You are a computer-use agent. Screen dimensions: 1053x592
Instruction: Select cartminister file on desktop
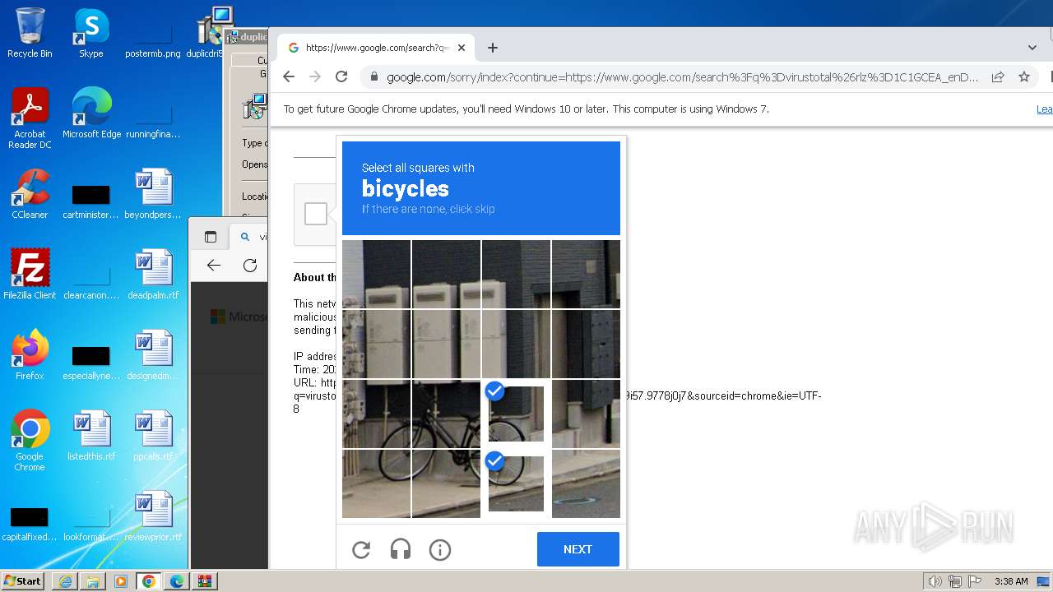coord(91,201)
